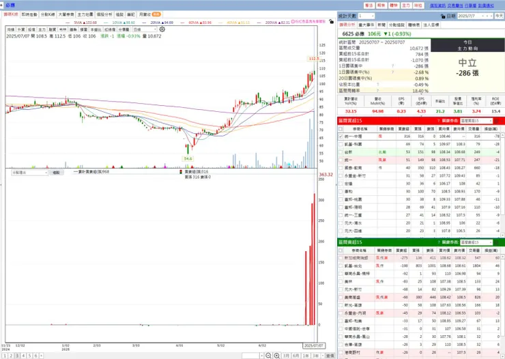This screenshot has height=359, width=505.
Task: Click the plus icon left of the window title
Action: [x=1, y=5]
